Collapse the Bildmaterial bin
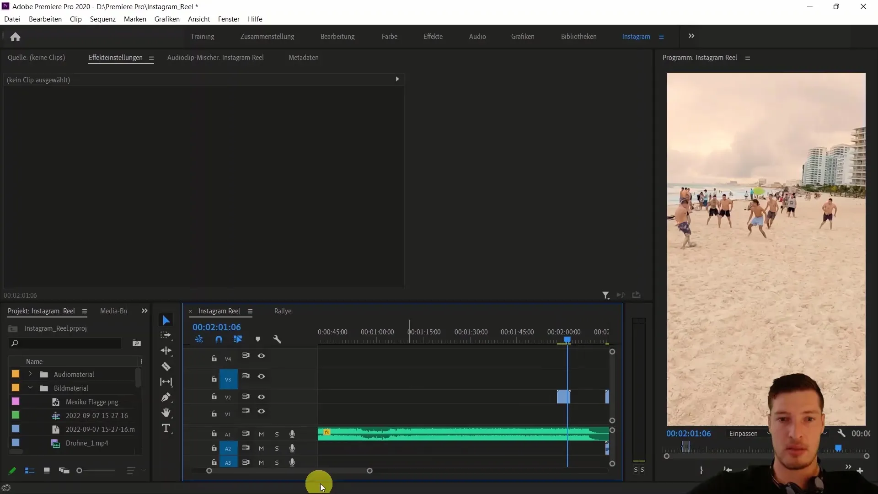 pyautogui.click(x=30, y=388)
